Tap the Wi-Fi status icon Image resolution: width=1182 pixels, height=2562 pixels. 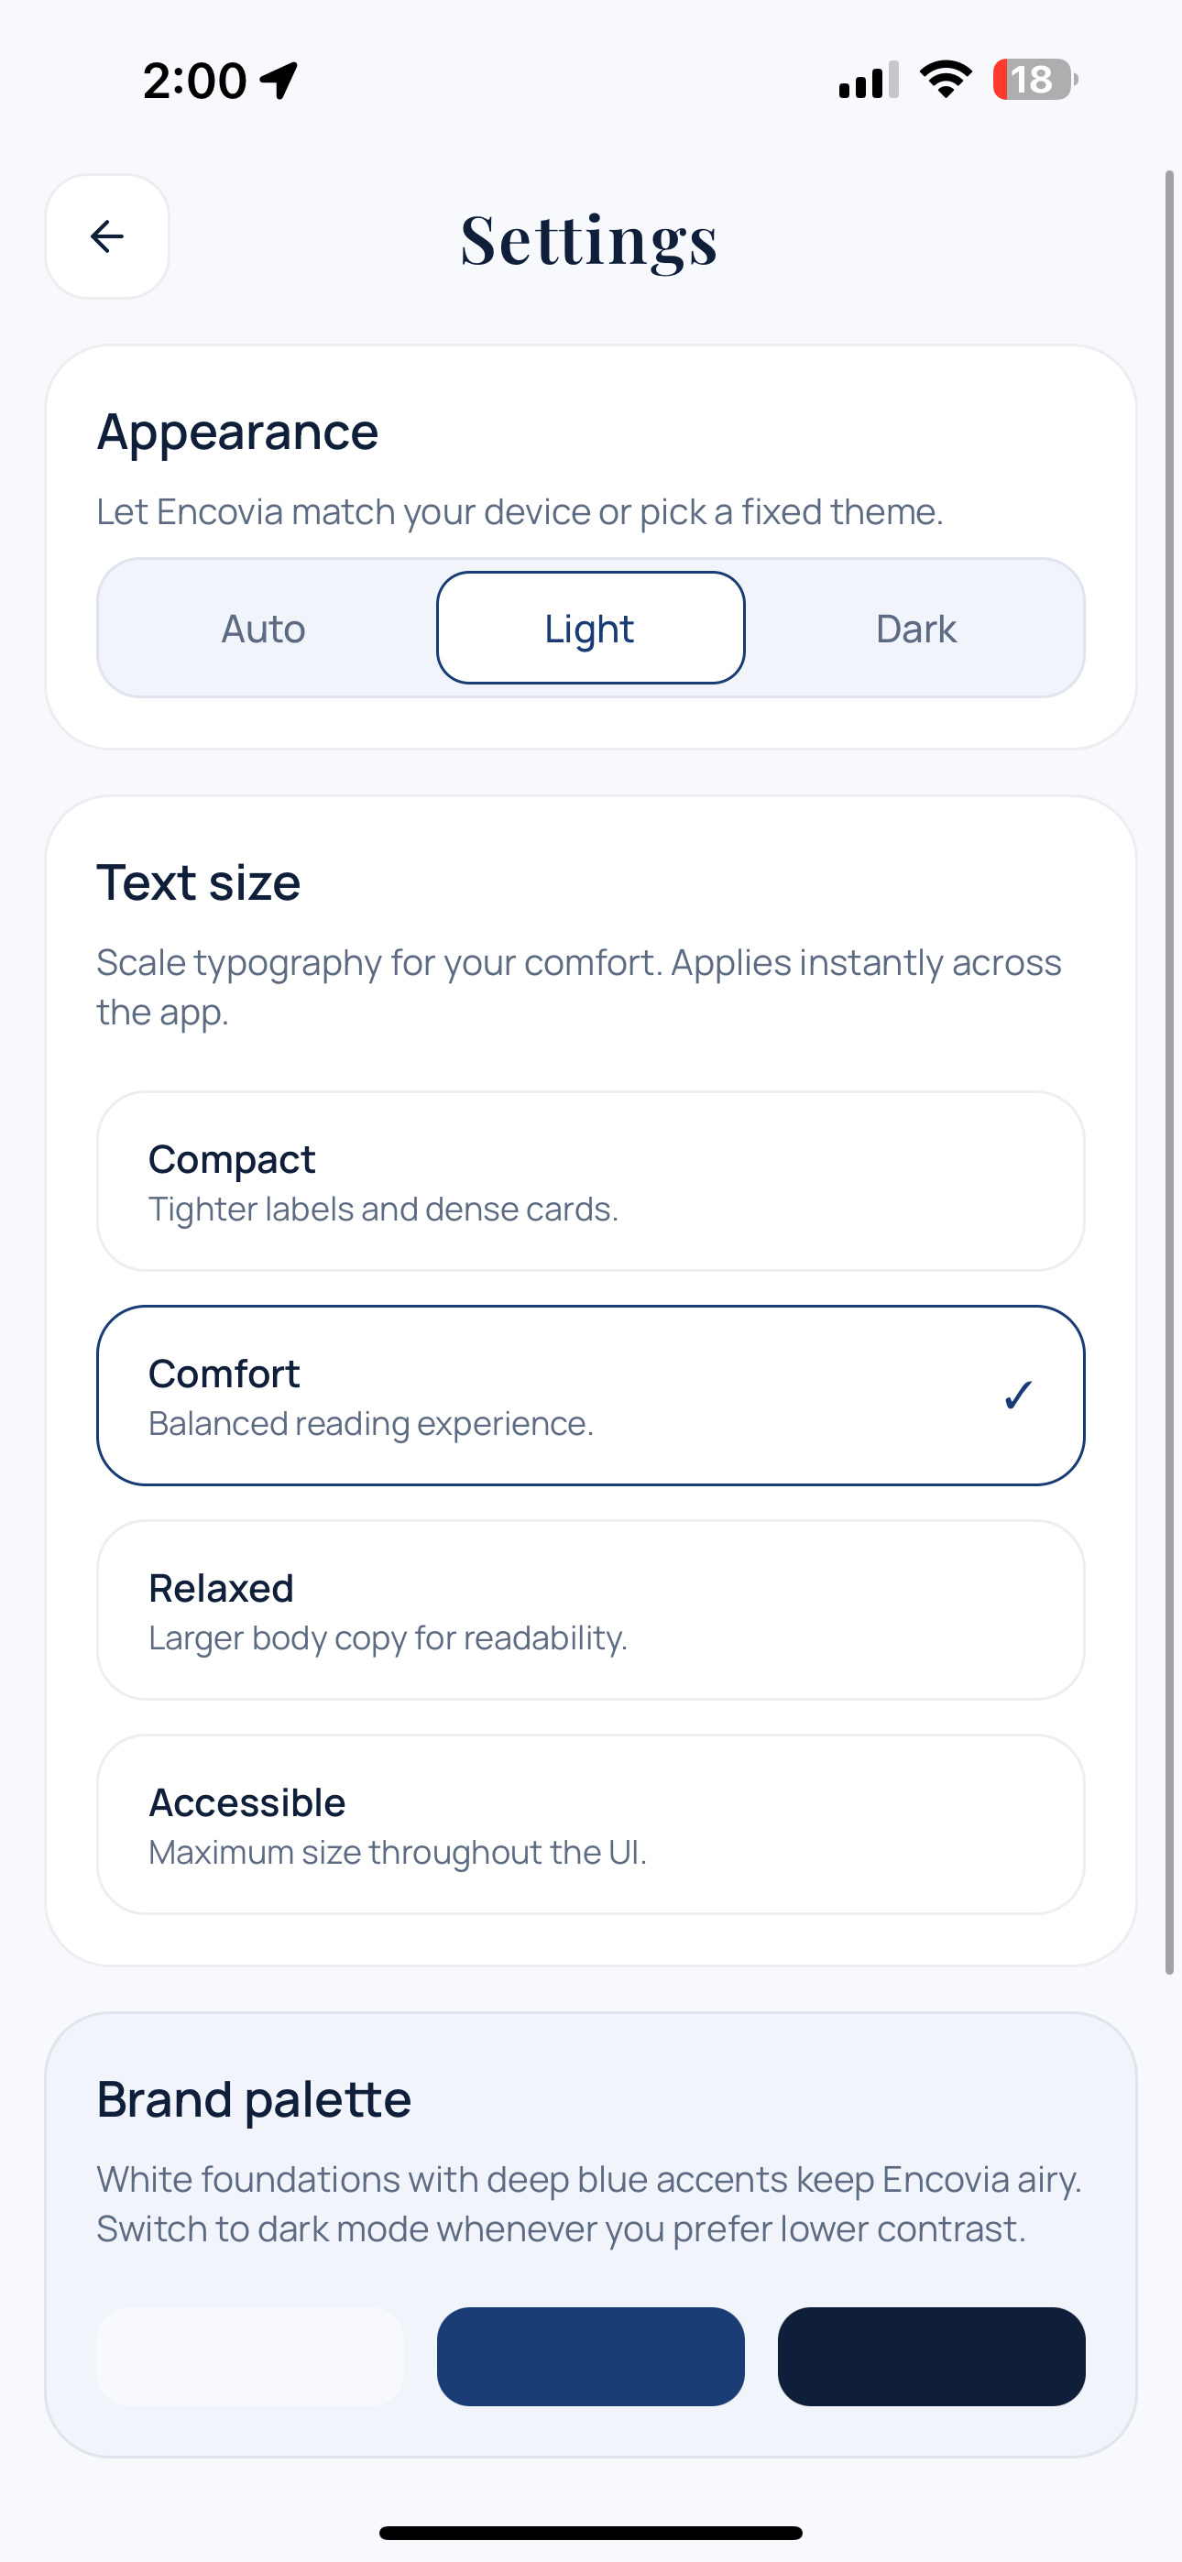pos(946,80)
